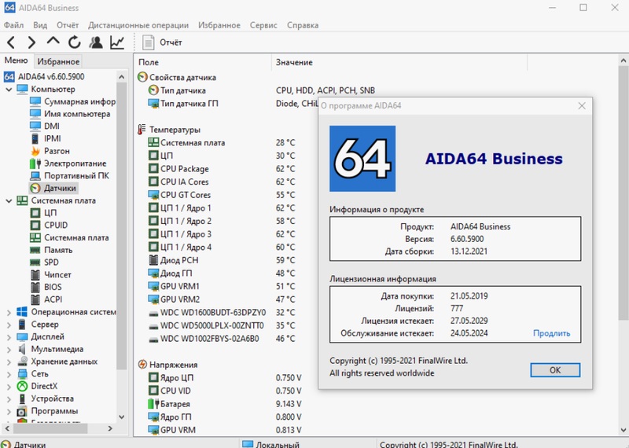
Task: Click the sidebar vertical scrollbar down arrow
Action: coord(122,417)
